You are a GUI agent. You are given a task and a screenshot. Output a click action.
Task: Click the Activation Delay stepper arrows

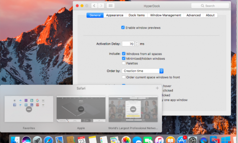137,44
